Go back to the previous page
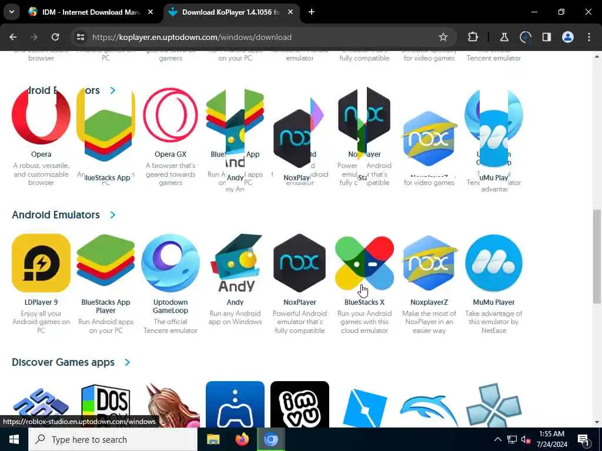The height and width of the screenshot is (451, 602). [13, 37]
